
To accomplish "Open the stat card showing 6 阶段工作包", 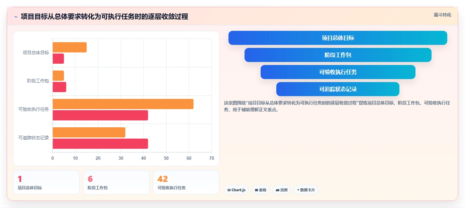I will point(116,182).
